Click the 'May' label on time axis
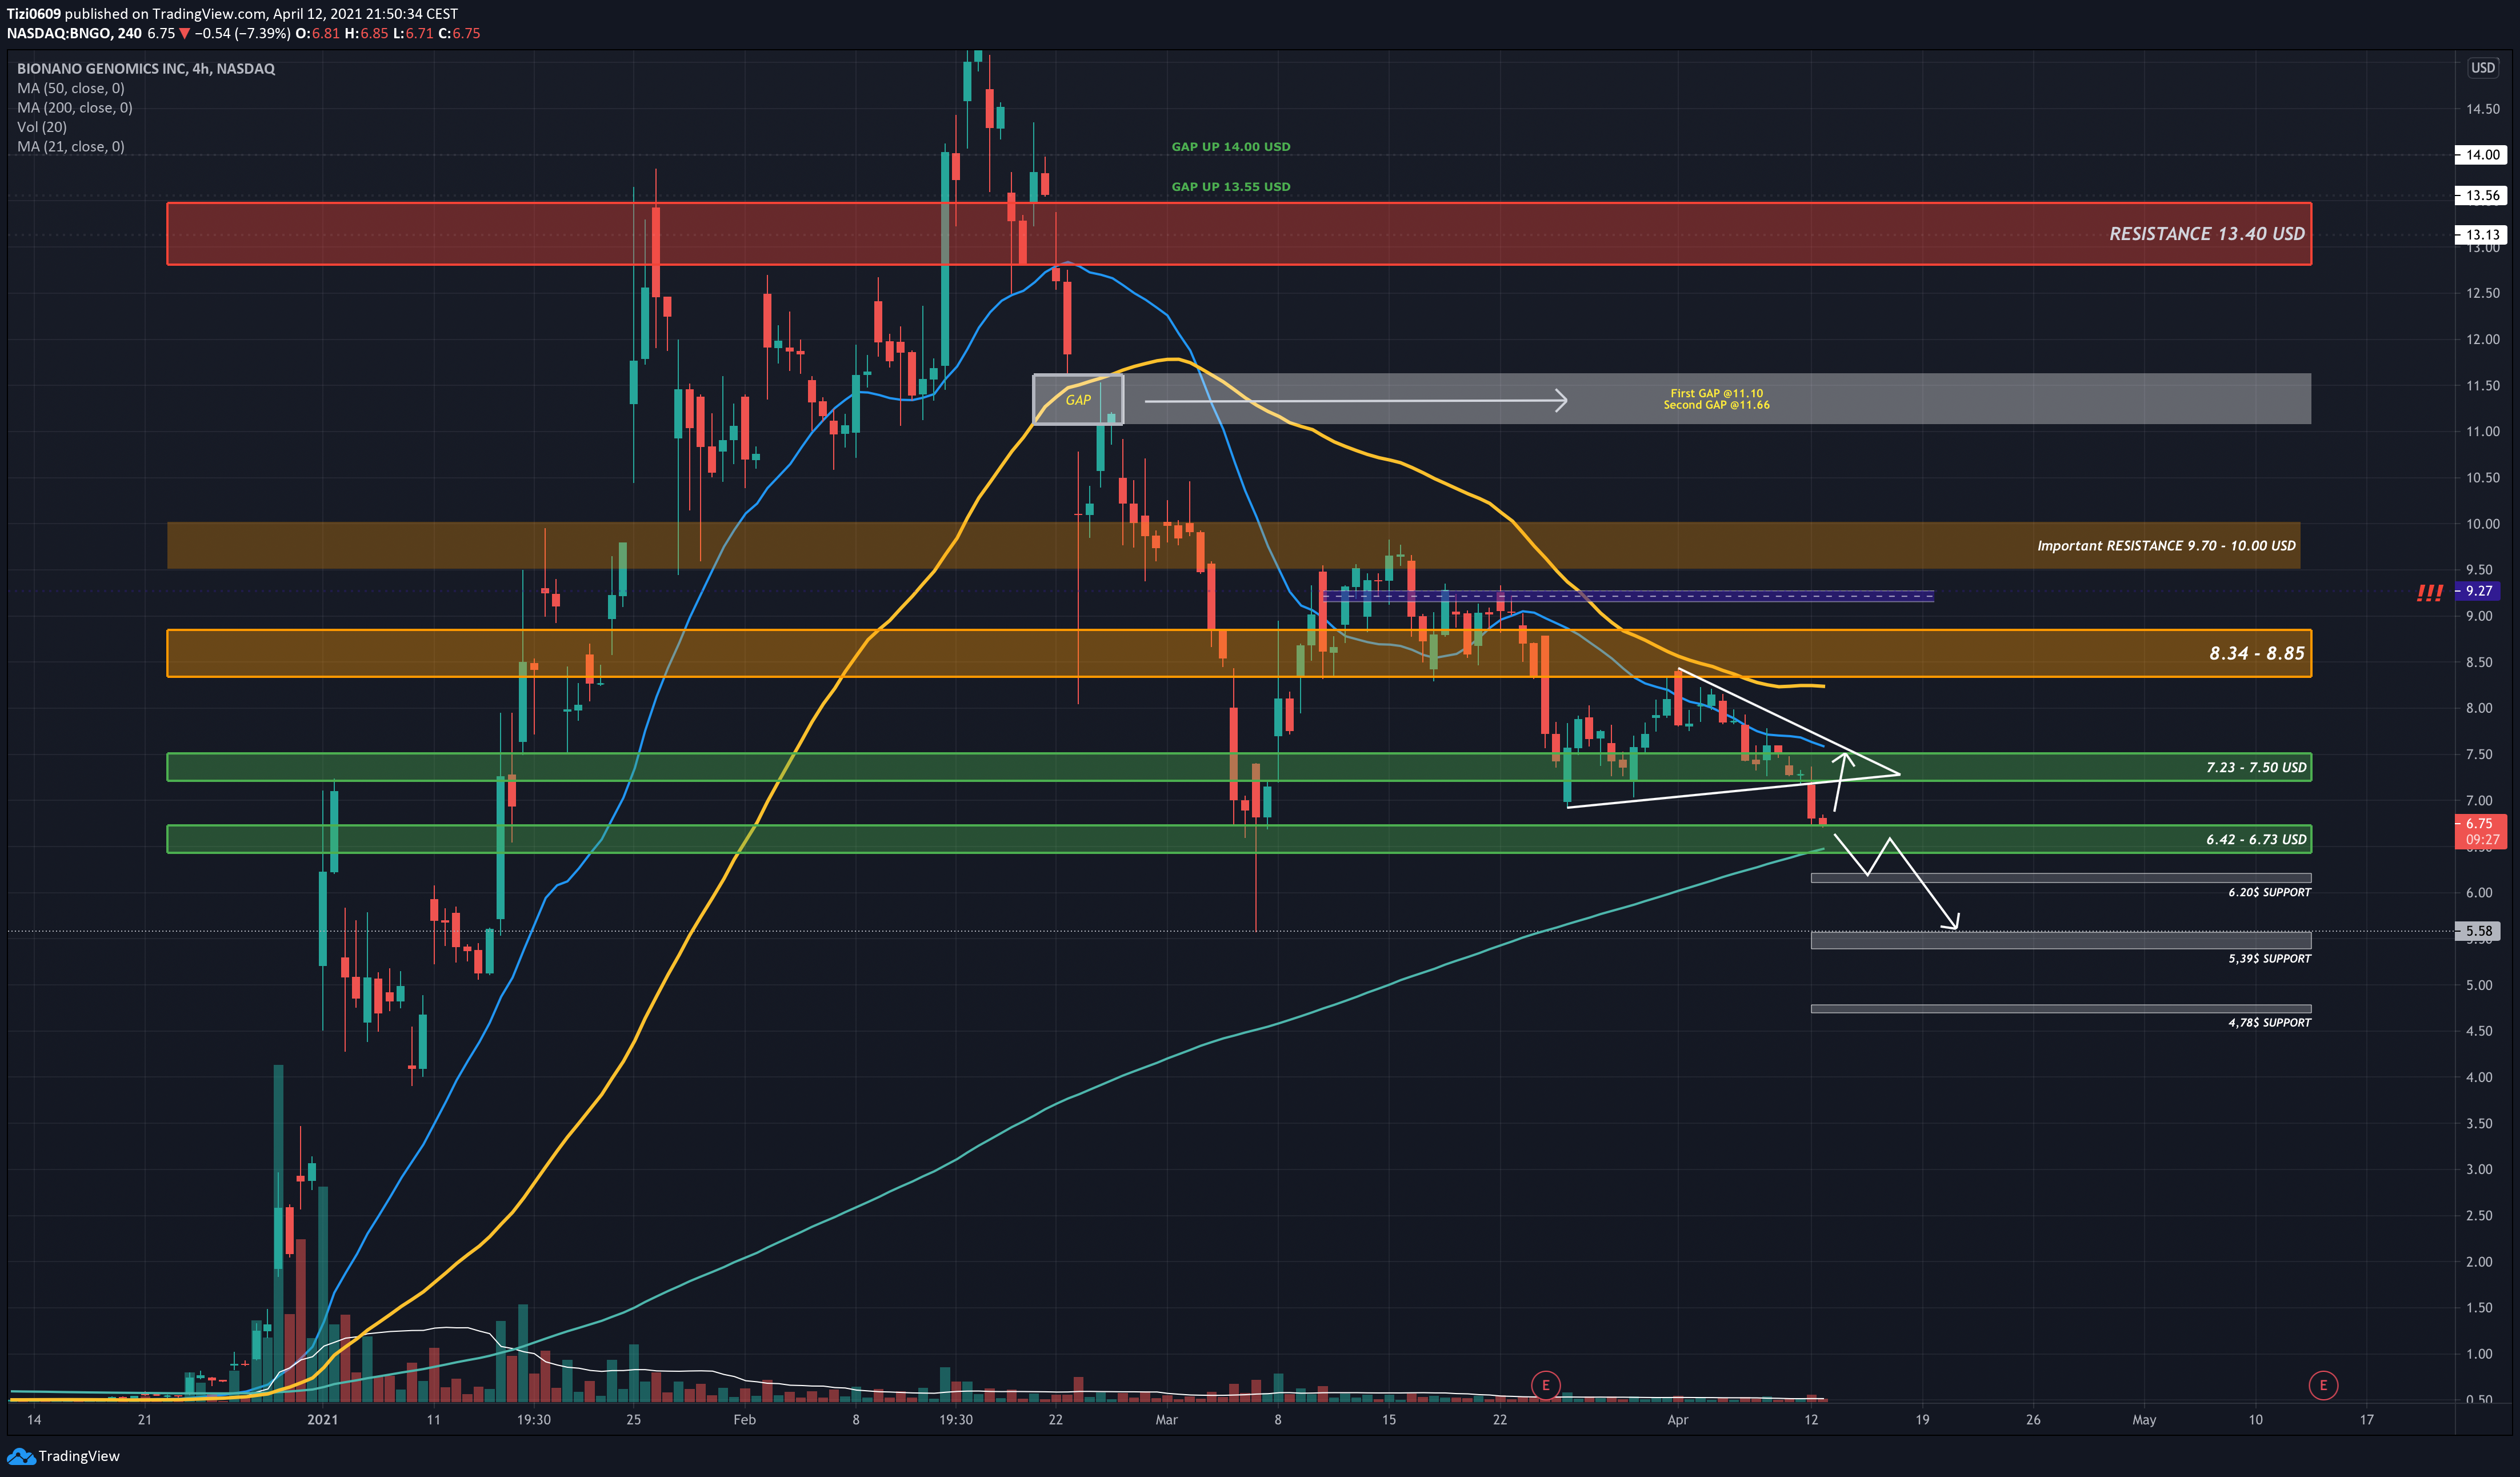The height and width of the screenshot is (1477, 2520). (2143, 1419)
